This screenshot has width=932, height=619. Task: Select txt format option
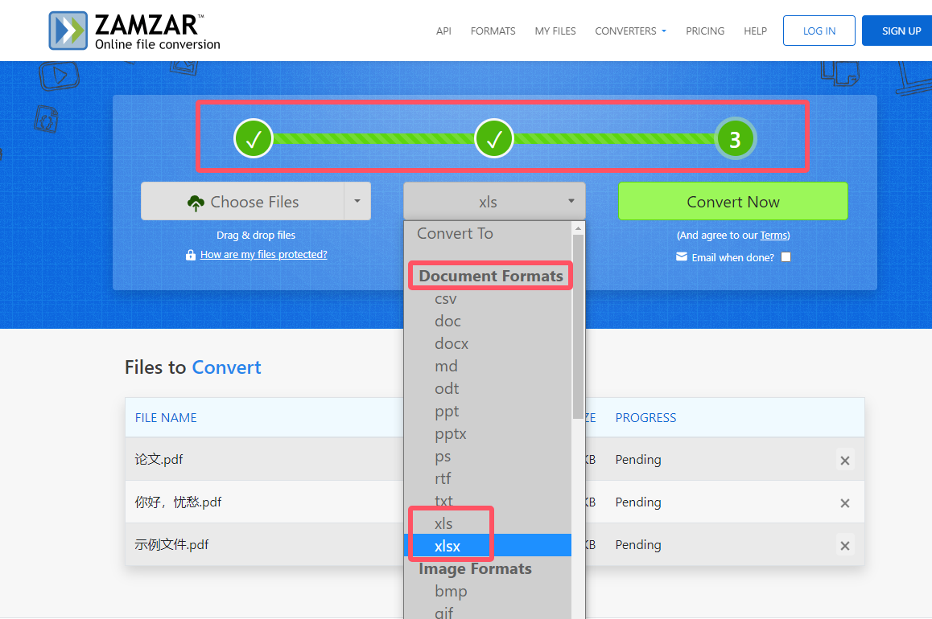pyautogui.click(x=488, y=501)
